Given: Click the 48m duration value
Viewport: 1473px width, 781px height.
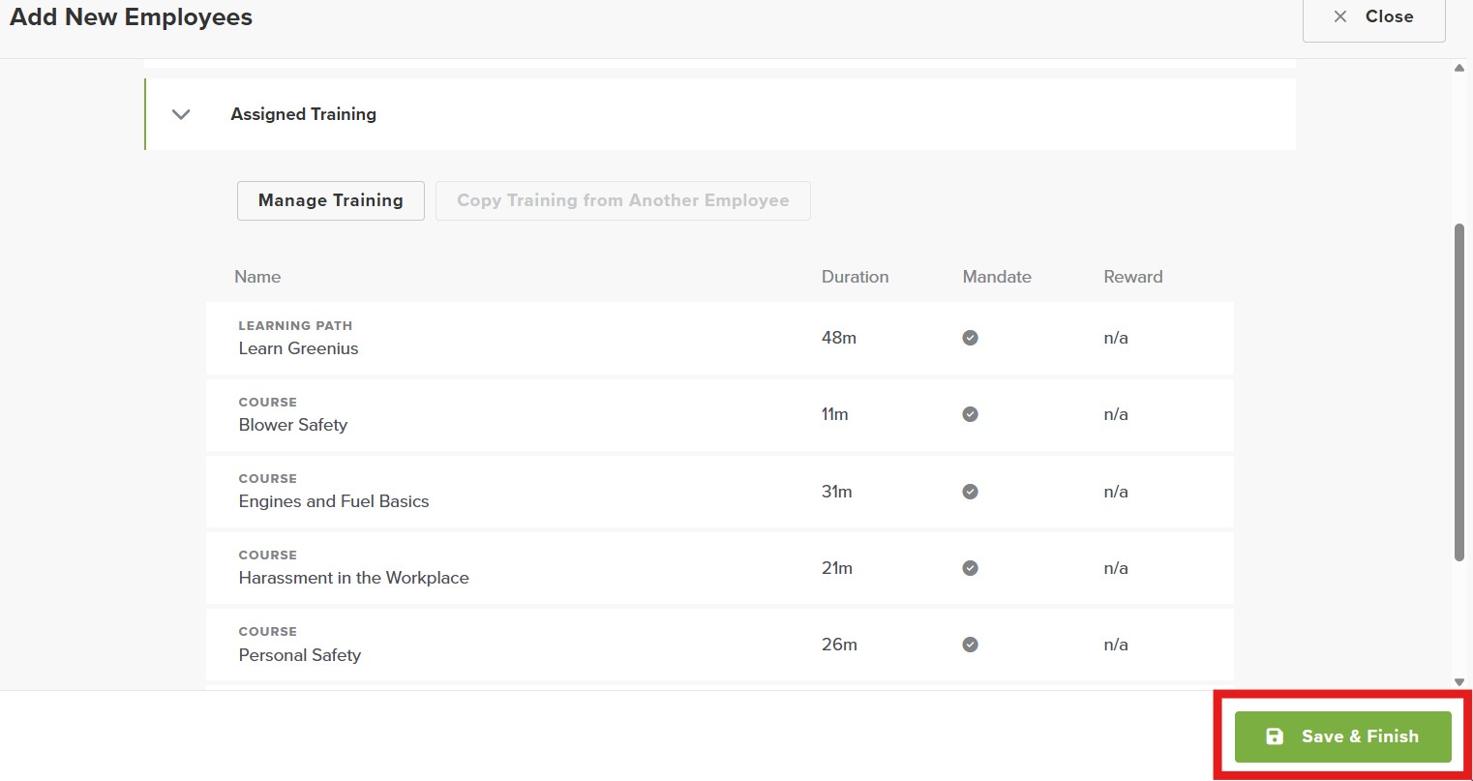Looking at the screenshot, I should (839, 338).
